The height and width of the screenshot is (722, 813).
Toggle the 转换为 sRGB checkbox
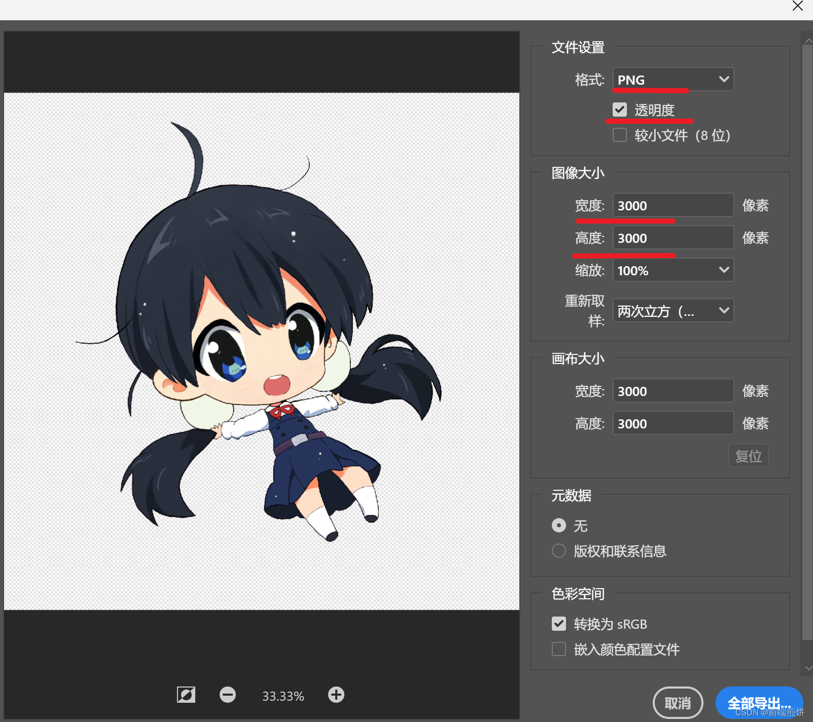coord(559,624)
